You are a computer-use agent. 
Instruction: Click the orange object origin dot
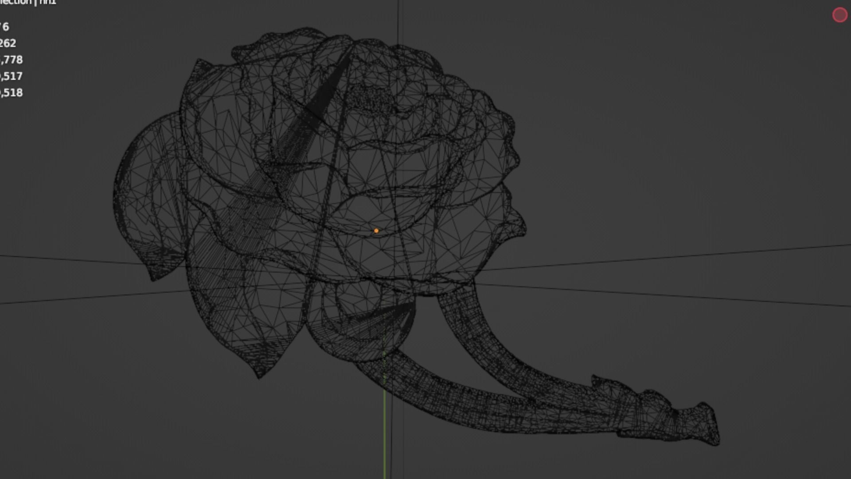click(376, 231)
